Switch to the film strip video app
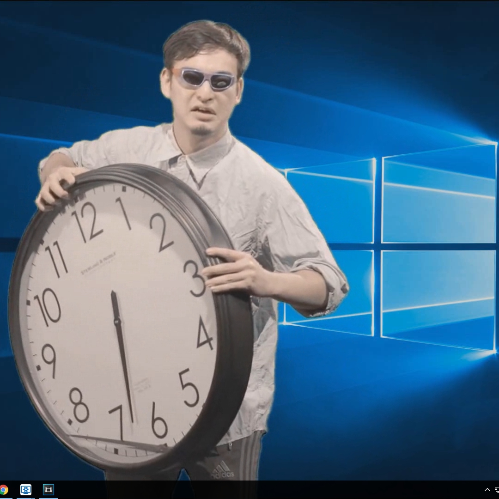This screenshot has width=499, height=499. pyautogui.click(x=49, y=489)
